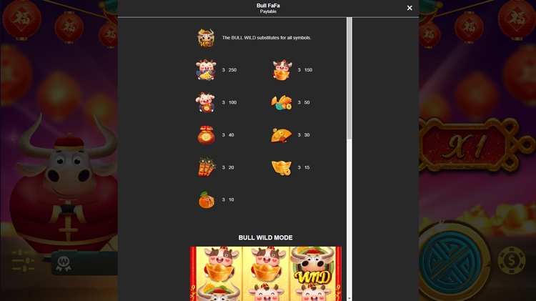Select the bull with gold ingot symbol paying 150
Image resolution: width=536 pixels, height=301 pixels.
[x=282, y=70]
